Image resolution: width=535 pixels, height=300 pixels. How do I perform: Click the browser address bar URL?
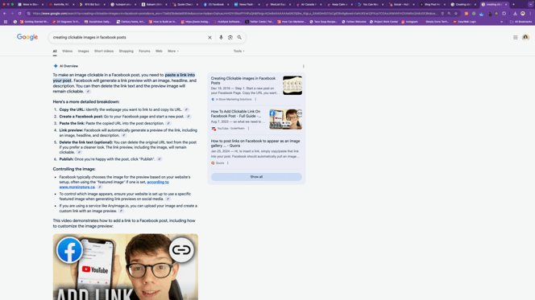click(x=234, y=14)
